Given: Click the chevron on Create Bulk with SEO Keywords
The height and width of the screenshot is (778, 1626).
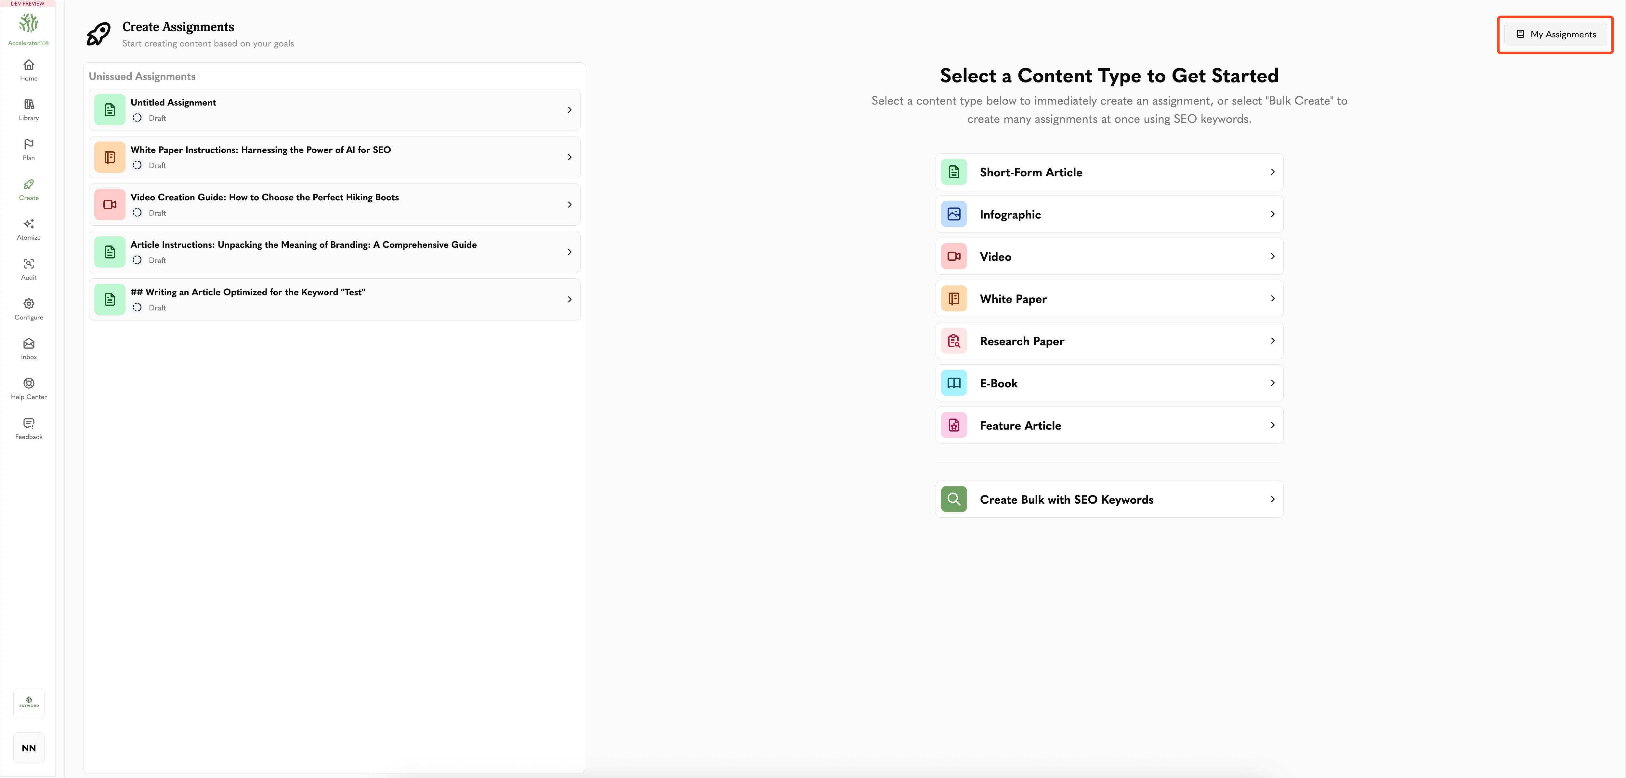Looking at the screenshot, I should click(x=1273, y=499).
